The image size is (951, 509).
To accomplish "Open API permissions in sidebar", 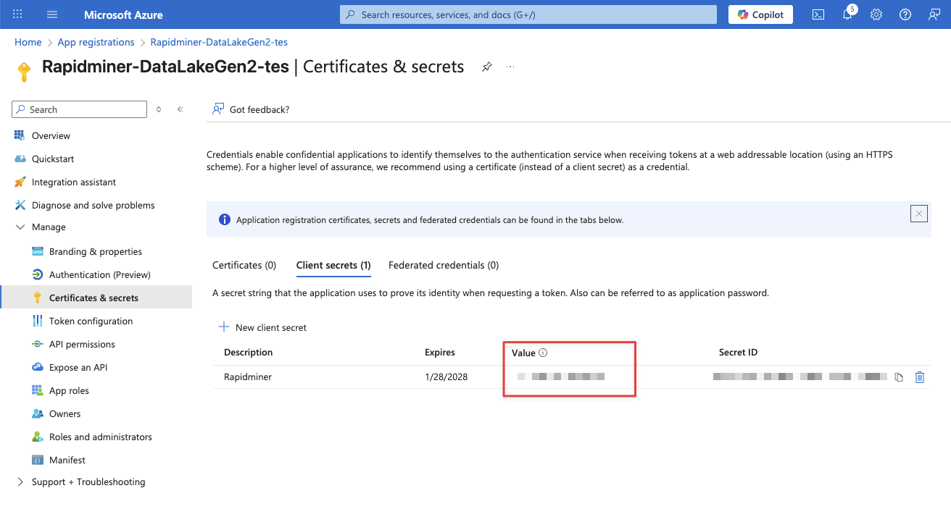I will click(x=82, y=345).
